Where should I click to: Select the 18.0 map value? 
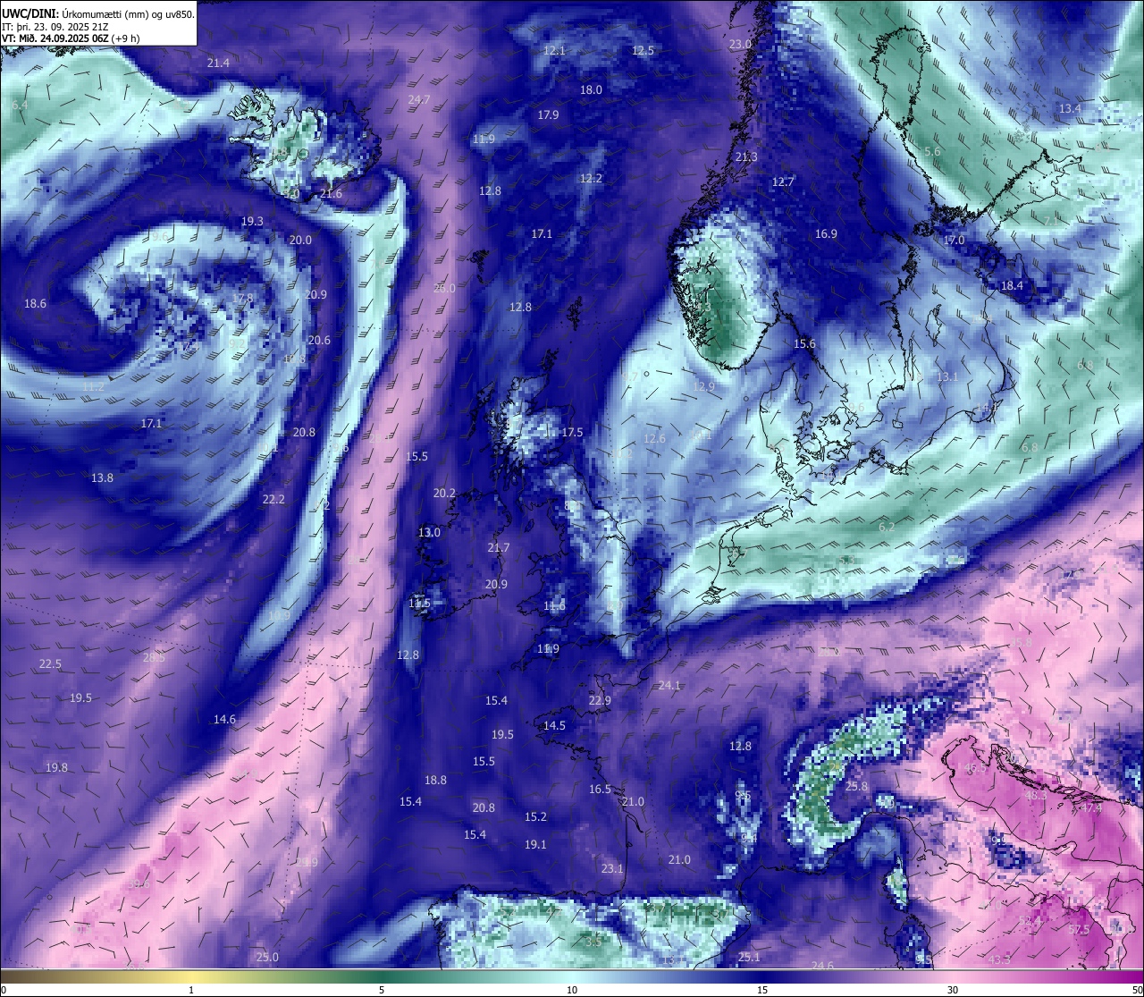click(591, 89)
